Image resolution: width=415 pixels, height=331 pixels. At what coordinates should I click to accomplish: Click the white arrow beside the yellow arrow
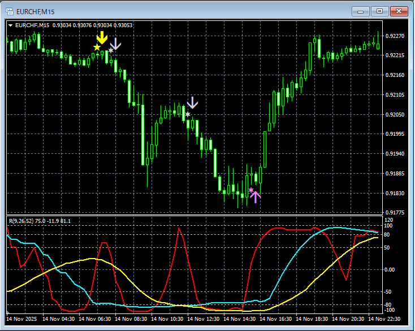pyautogui.click(x=115, y=44)
